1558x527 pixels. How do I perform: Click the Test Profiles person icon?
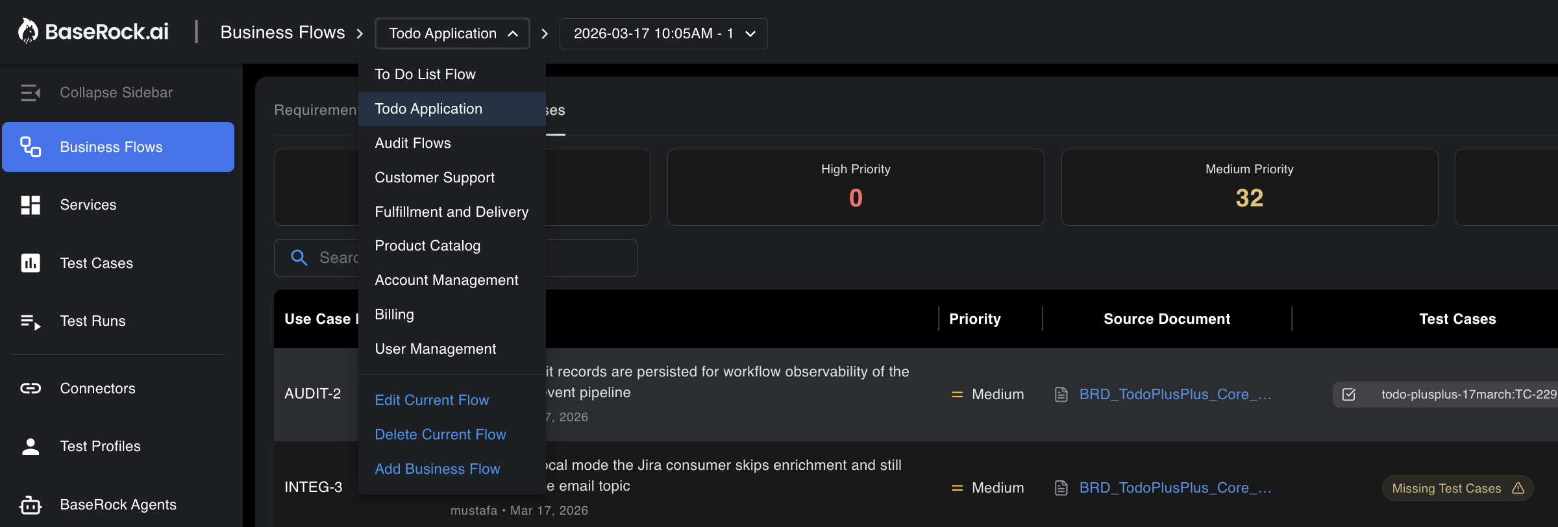31,447
